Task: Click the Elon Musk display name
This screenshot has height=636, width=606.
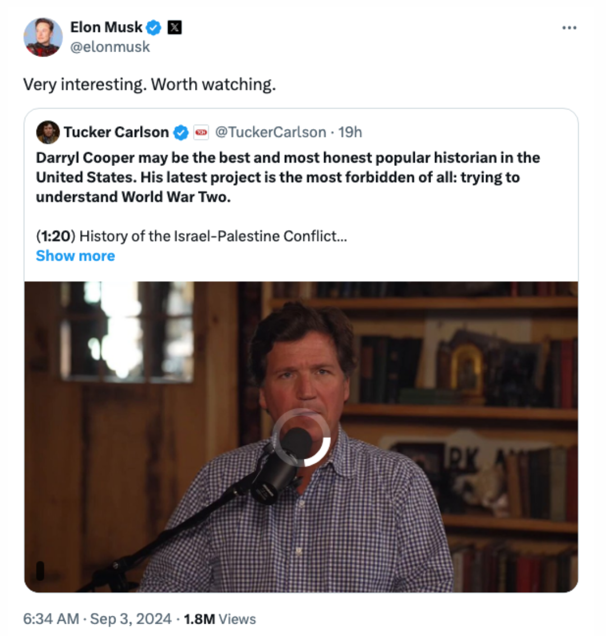Action: [106, 26]
